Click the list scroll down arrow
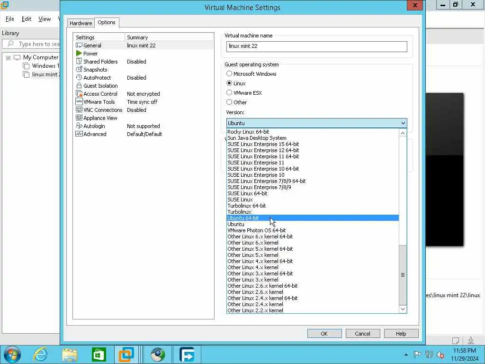 pyautogui.click(x=403, y=309)
